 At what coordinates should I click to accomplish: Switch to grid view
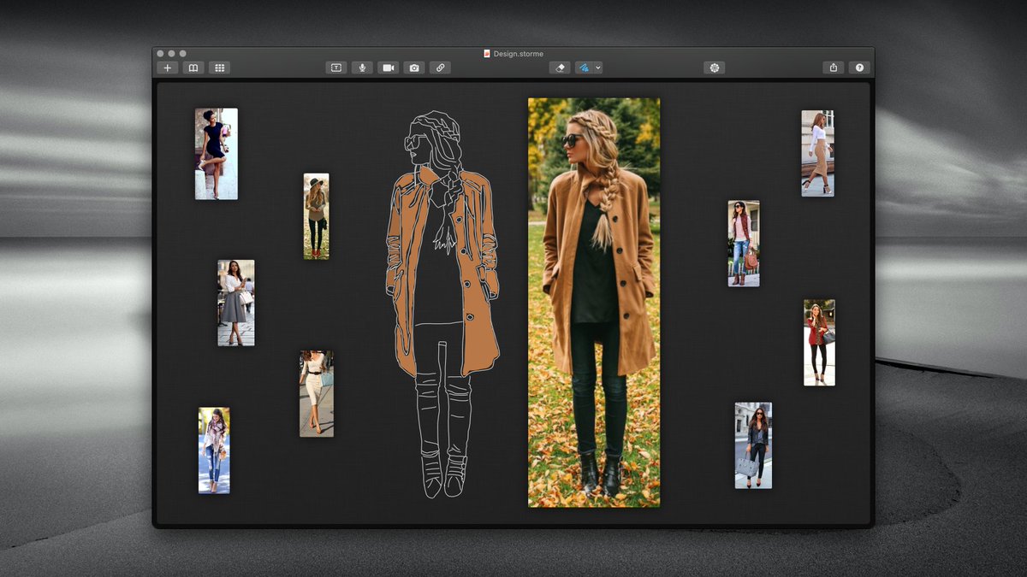[219, 67]
